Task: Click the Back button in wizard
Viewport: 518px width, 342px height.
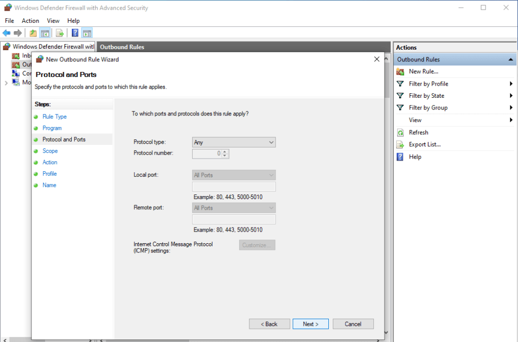Action: click(270, 324)
